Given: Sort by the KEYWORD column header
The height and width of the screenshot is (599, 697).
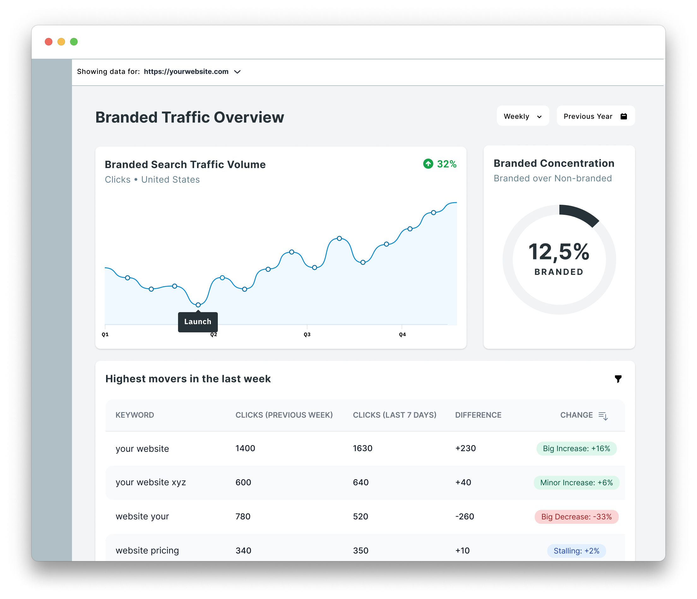Looking at the screenshot, I should coord(134,415).
